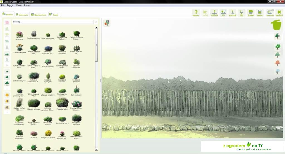The image size is (285, 154).
Task: Click the 'pomoc' help icon
Action: coord(196,13)
